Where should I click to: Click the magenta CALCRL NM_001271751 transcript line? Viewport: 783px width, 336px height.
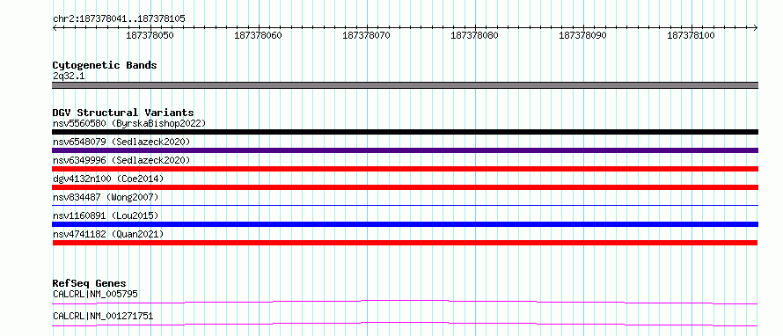pos(405,325)
